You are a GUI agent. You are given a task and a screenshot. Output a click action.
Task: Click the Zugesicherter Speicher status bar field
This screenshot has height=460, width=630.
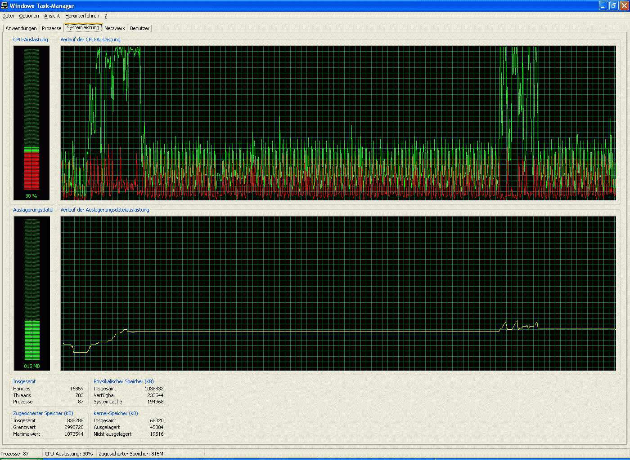131,454
